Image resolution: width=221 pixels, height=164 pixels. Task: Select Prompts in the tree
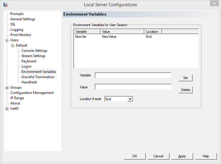click(17, 14)
